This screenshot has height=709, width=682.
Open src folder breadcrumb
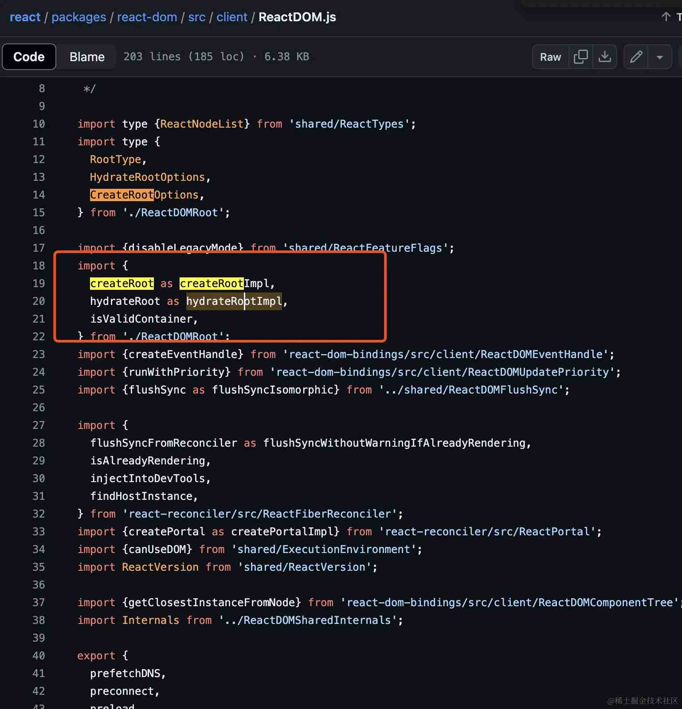pos(197,17)
